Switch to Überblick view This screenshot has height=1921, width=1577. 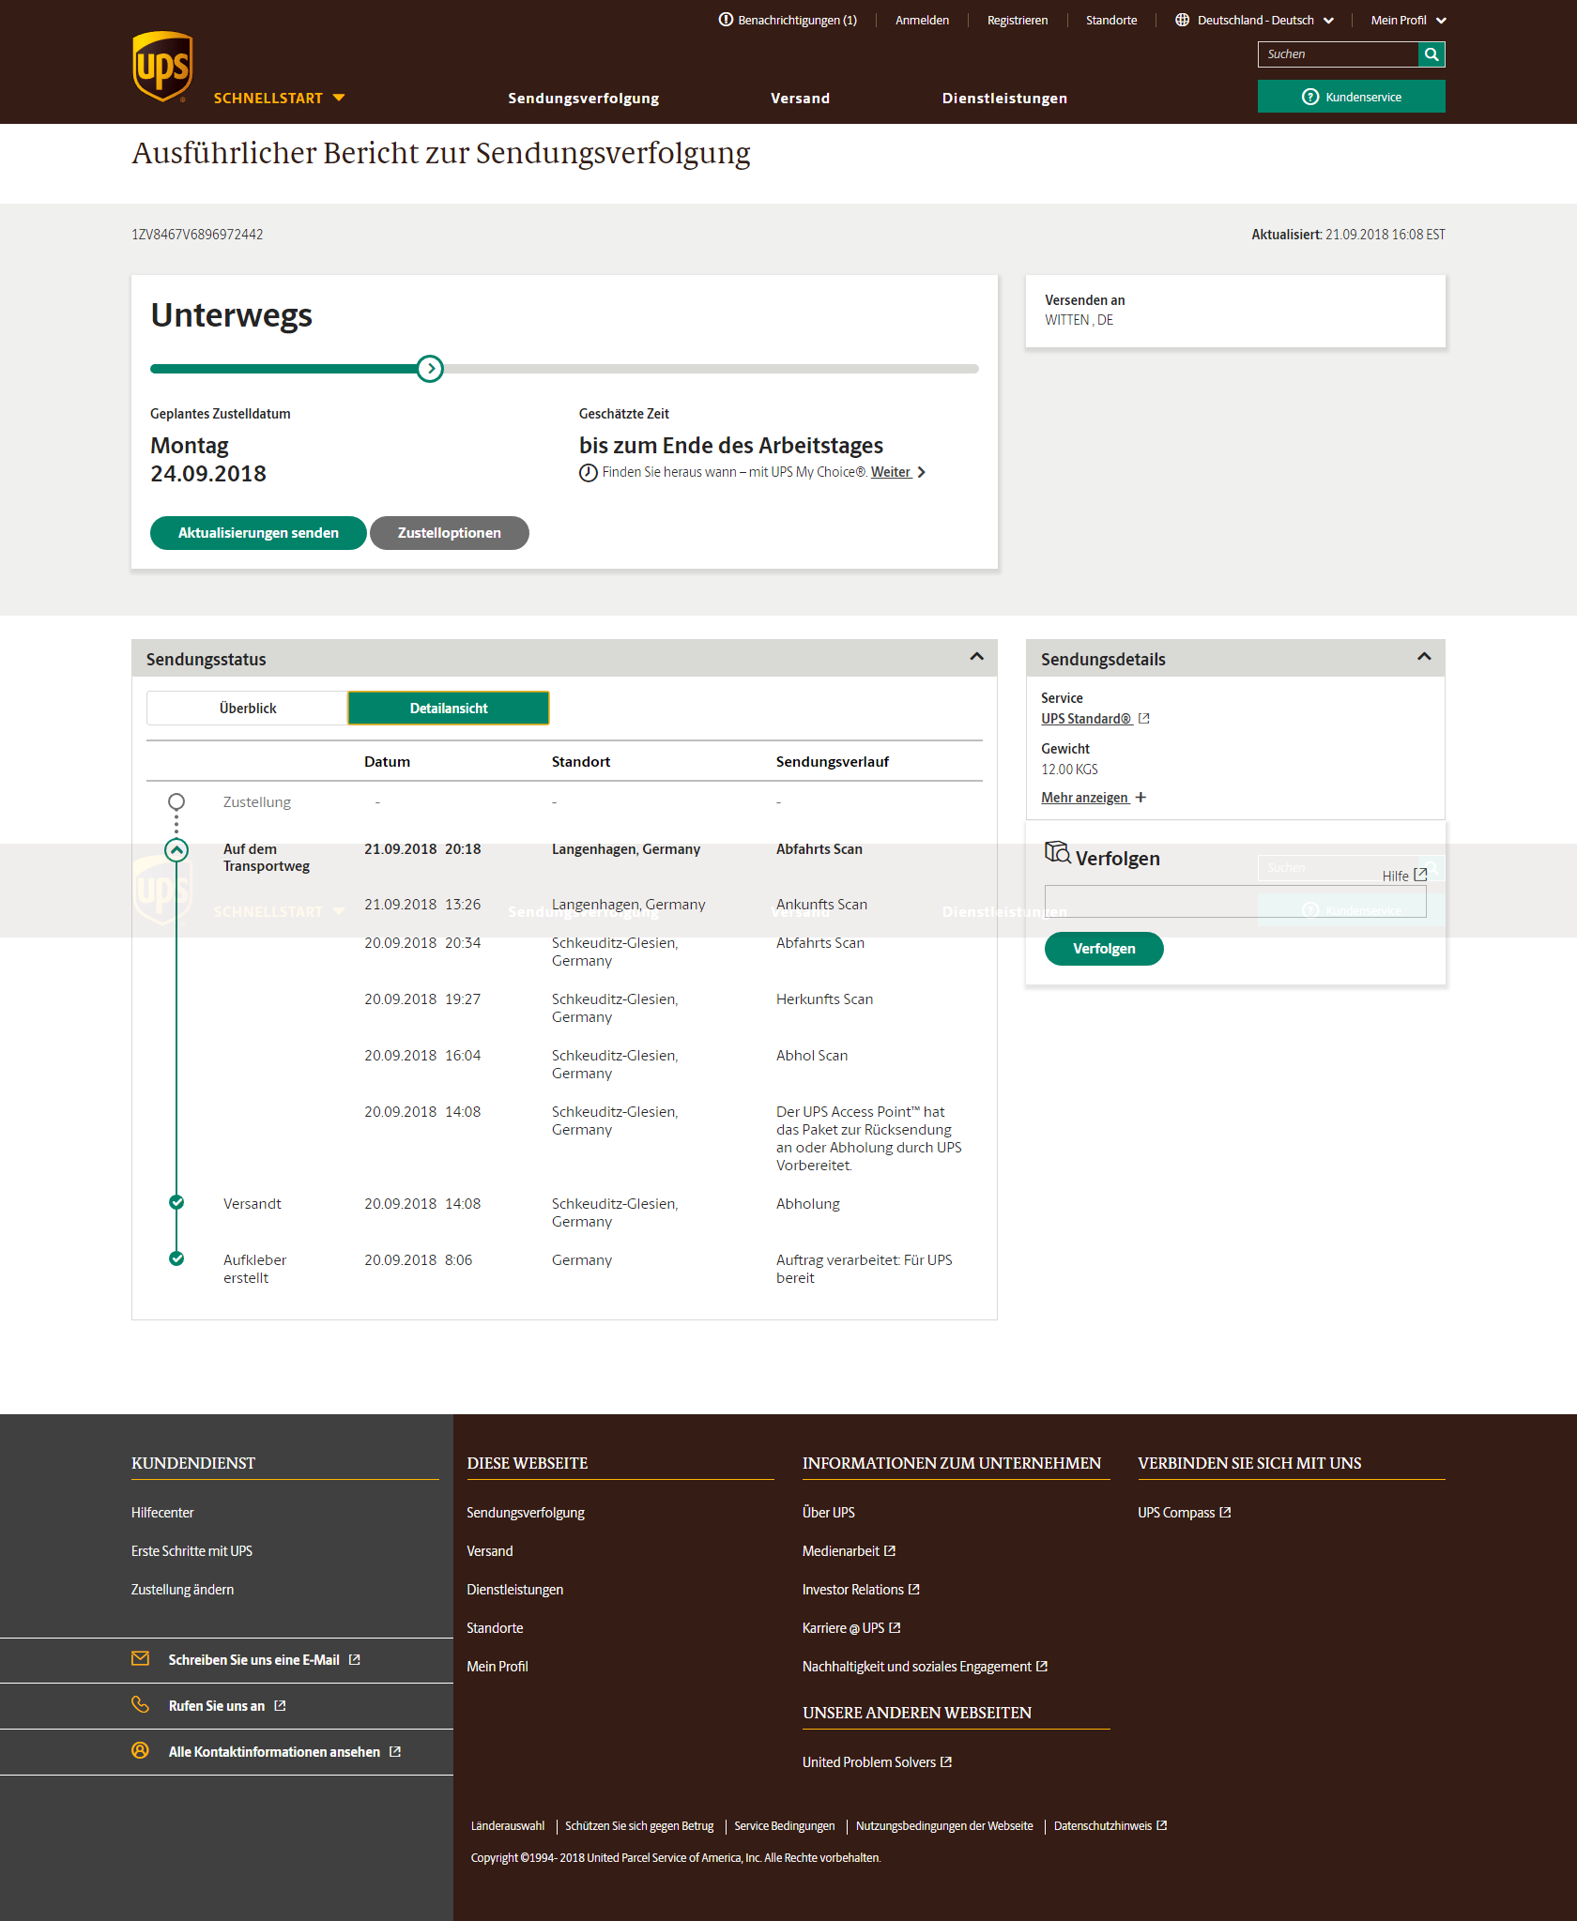248,709
